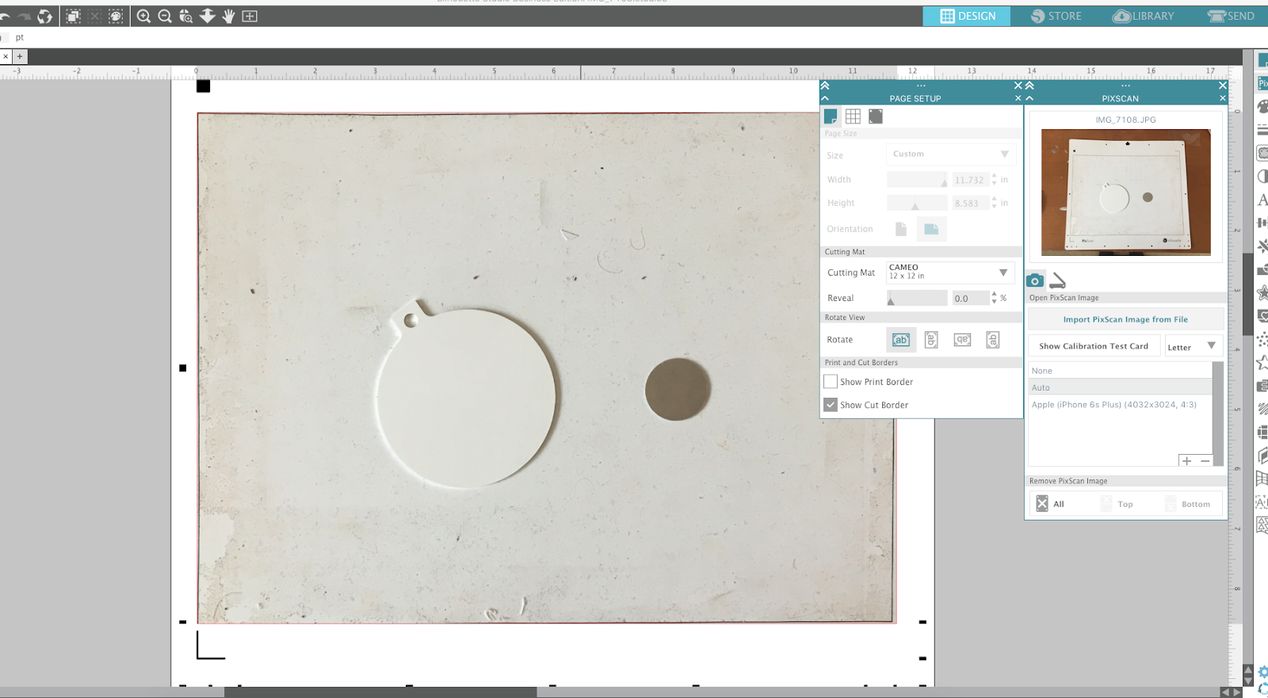The image size is (1268, 698).
Task: Collapse the Page Setup panel chevron
Action: pos(825,98)
